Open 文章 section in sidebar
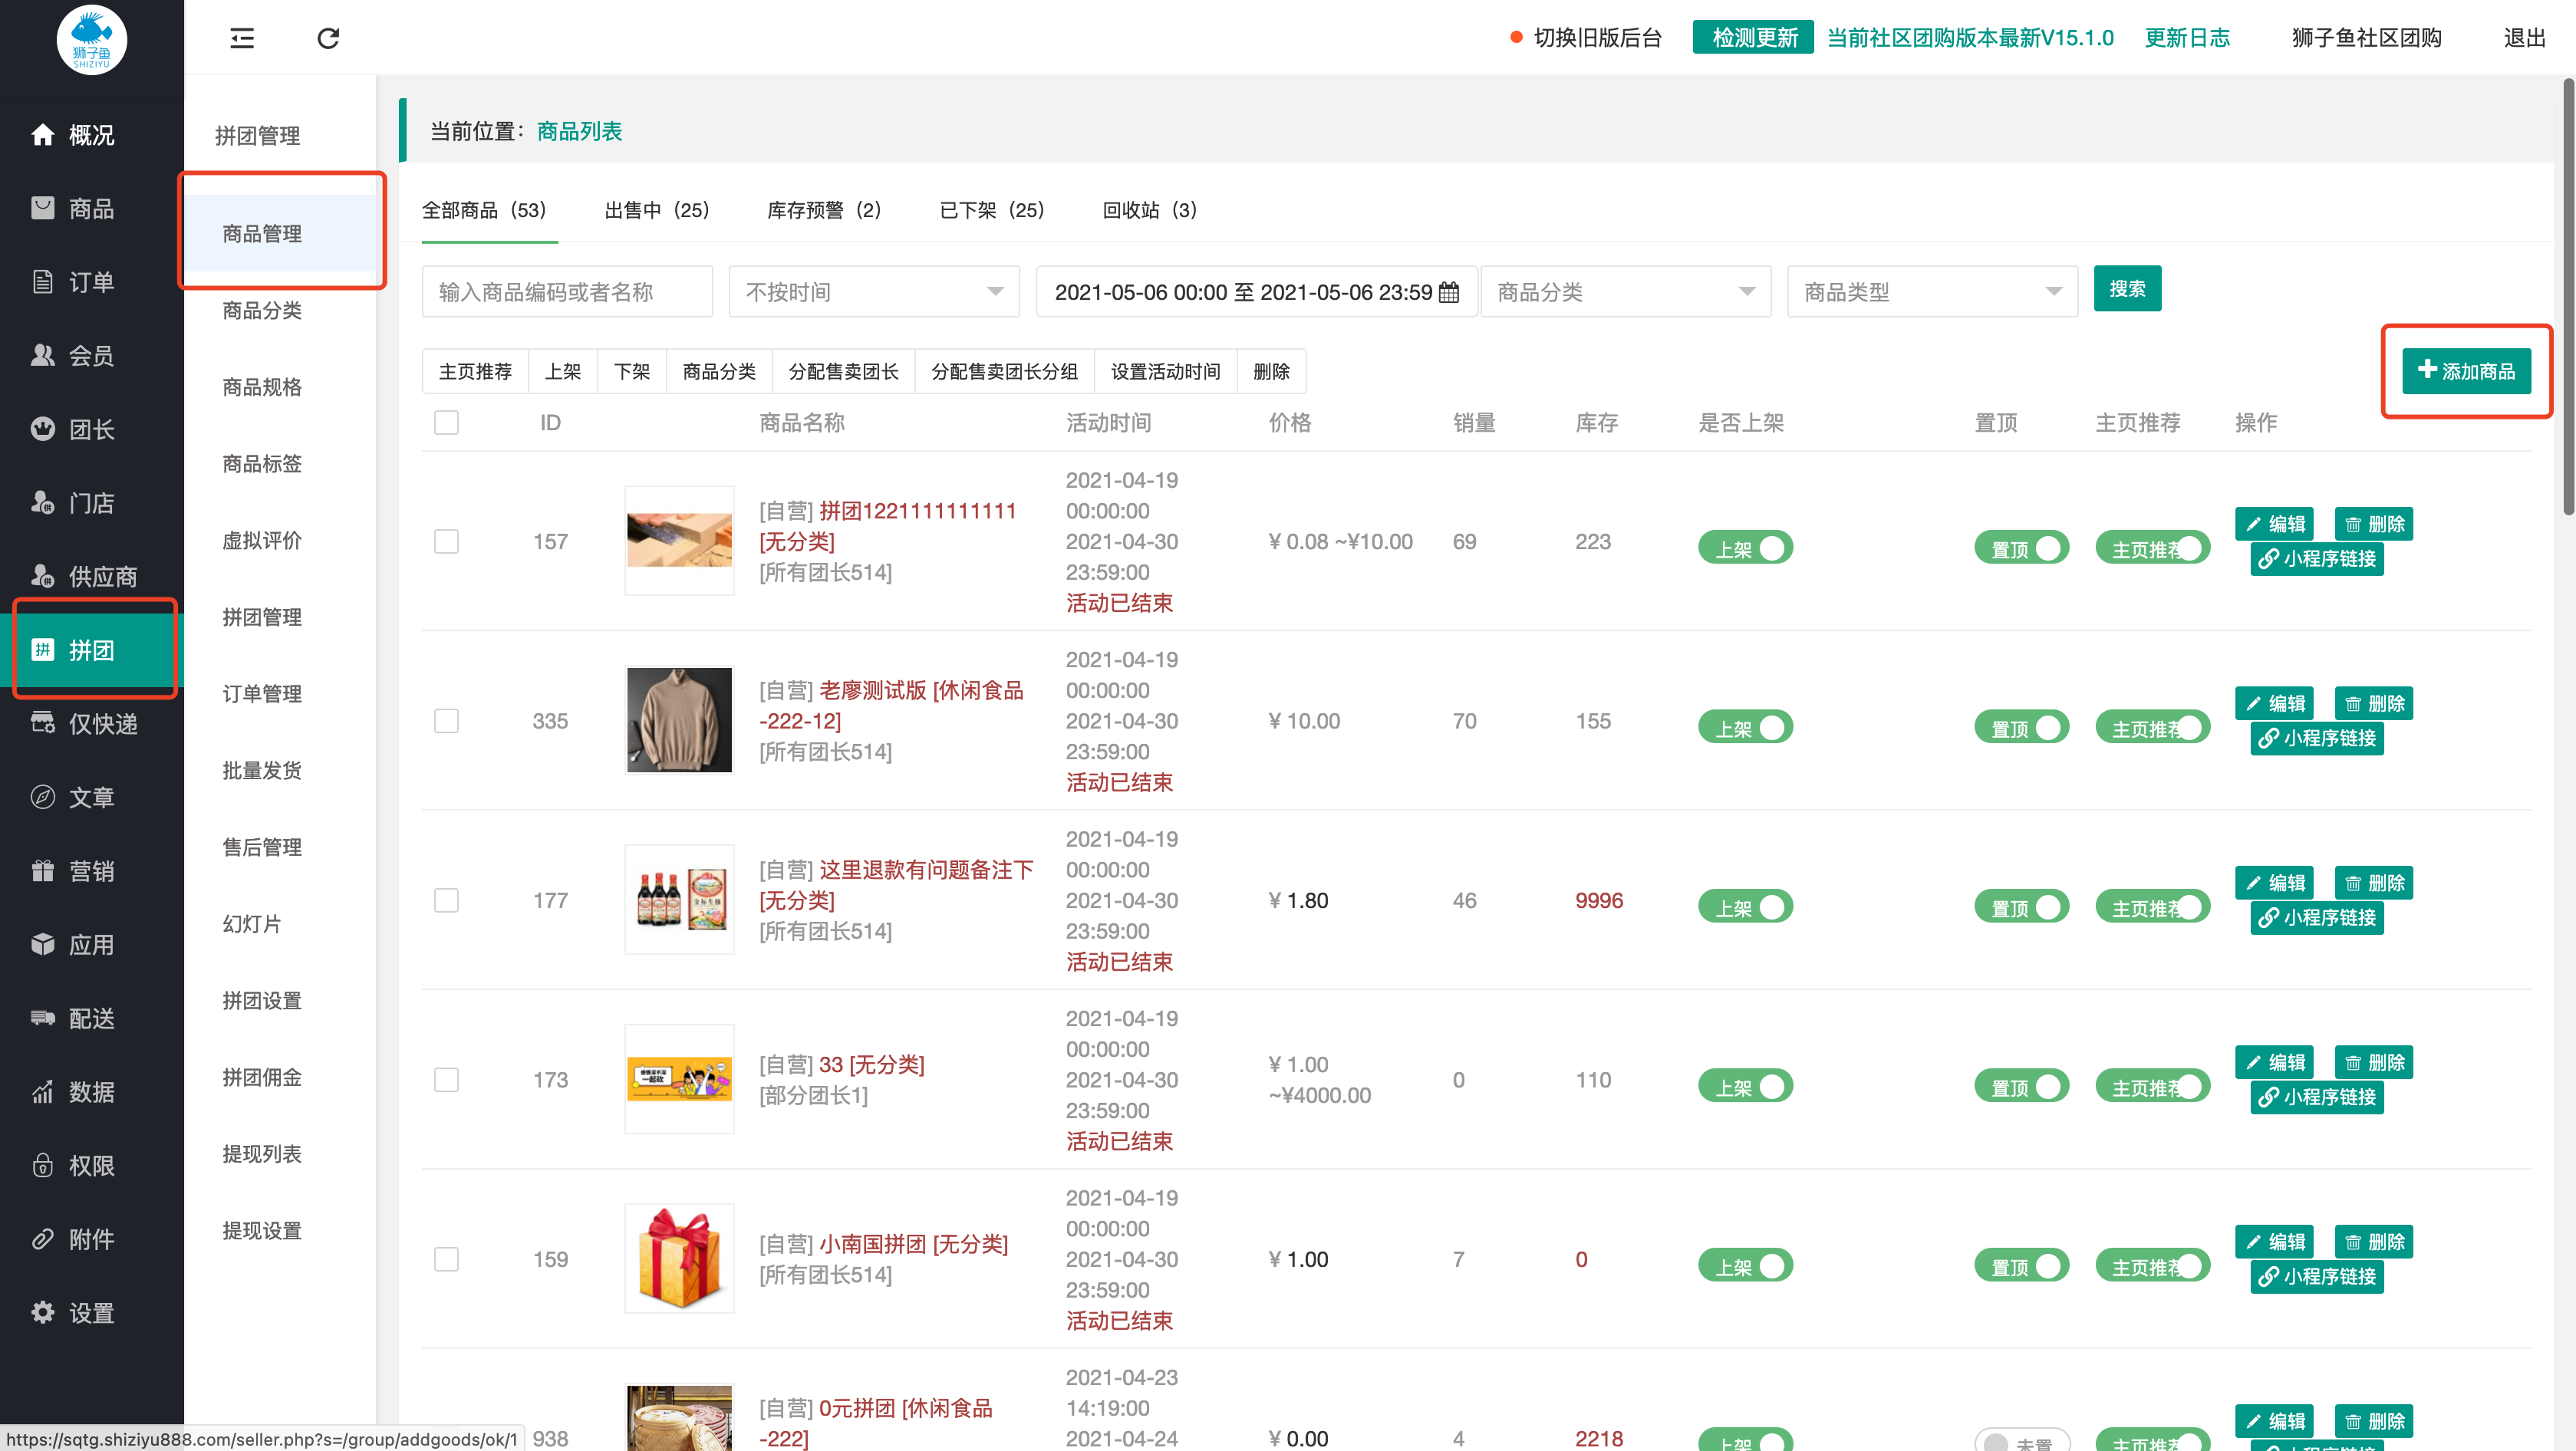The width and height of the screenshot is (2576, 1451). coord(91,797)
